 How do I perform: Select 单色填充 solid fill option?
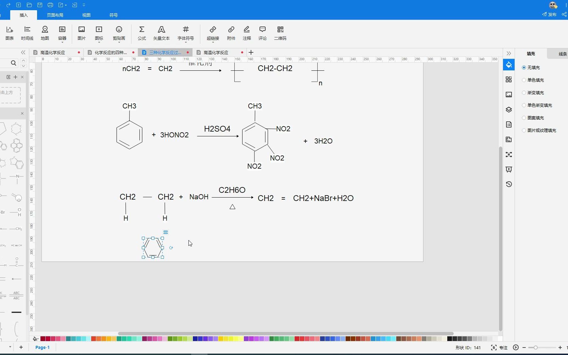click(x=533, y=80)
